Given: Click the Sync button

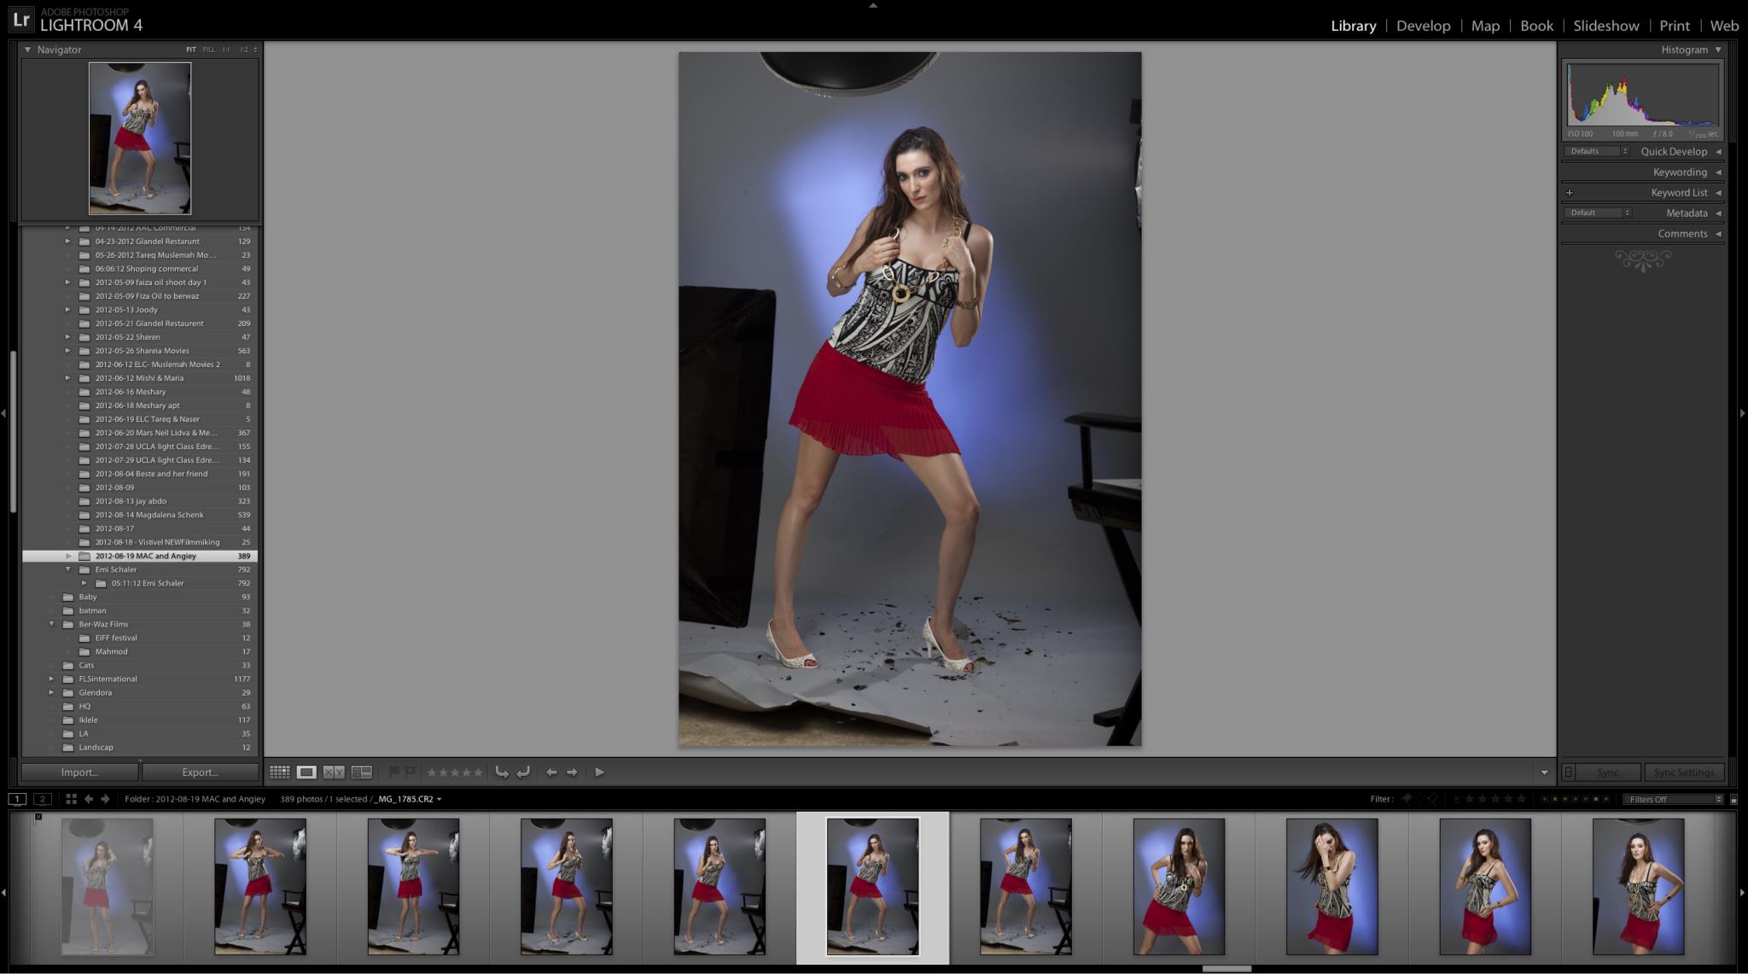Looking at the screenshot, I should pos(1608,772).
